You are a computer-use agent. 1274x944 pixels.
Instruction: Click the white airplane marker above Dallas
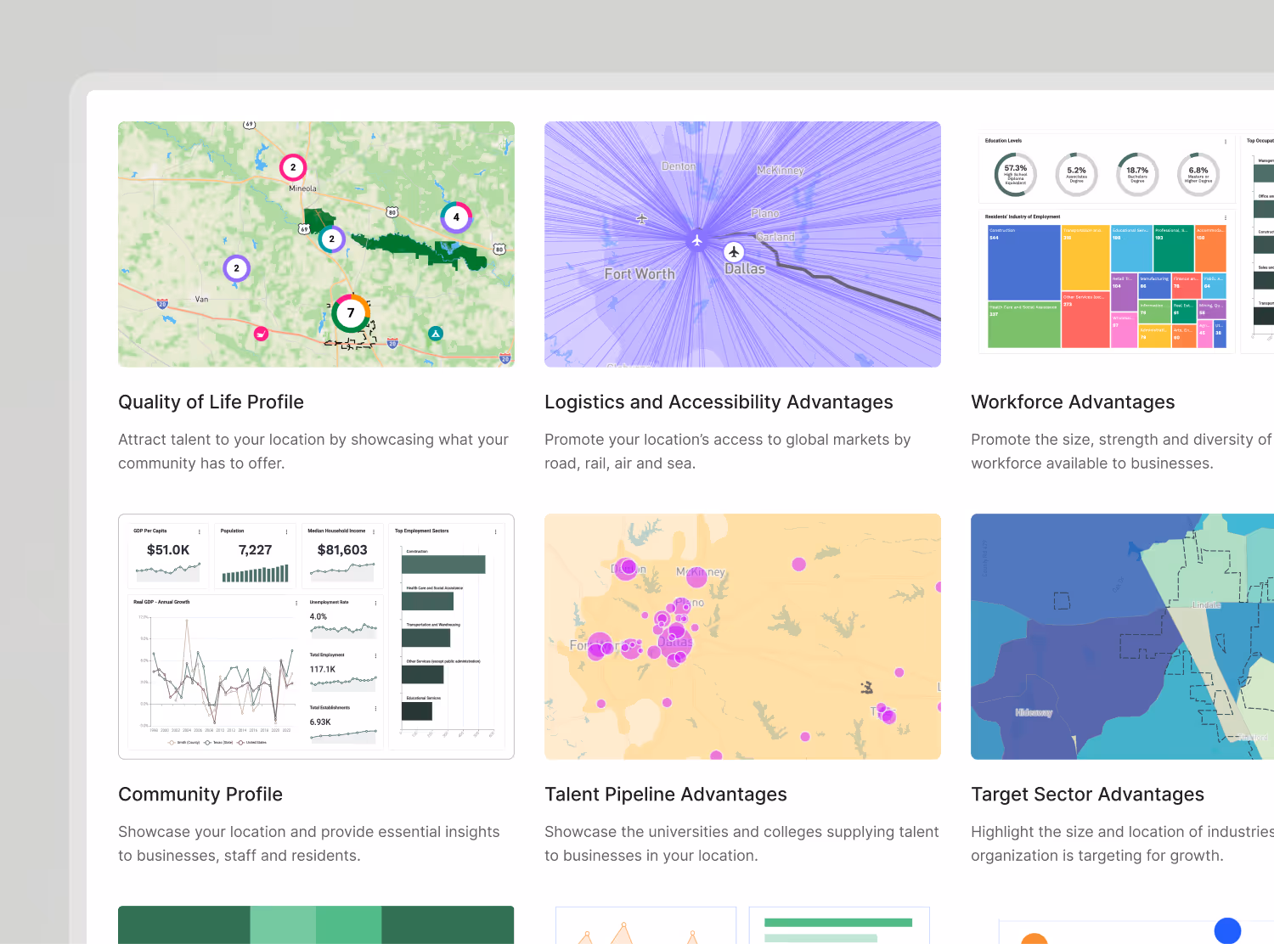coord(734,252)
